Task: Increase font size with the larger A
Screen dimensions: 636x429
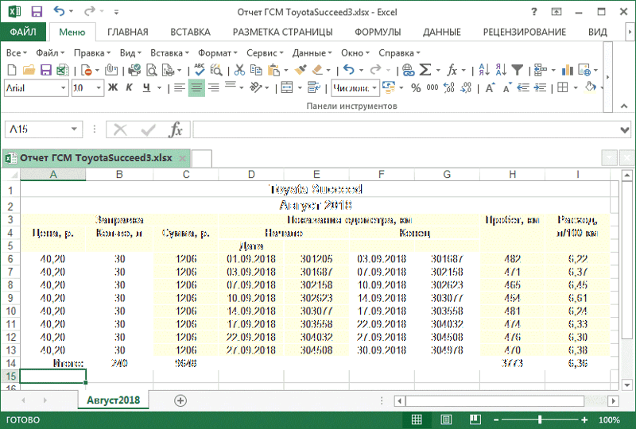Action: (x=490, y=87)
